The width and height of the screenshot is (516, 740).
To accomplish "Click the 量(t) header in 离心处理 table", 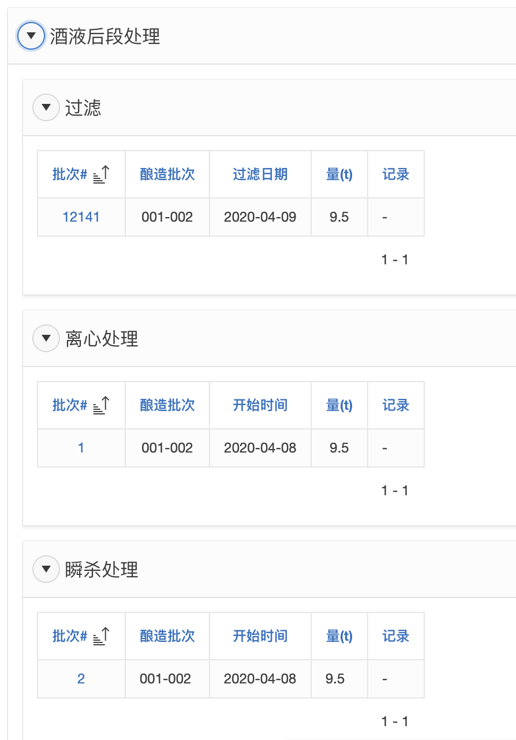I will click(x=339, y=405).
